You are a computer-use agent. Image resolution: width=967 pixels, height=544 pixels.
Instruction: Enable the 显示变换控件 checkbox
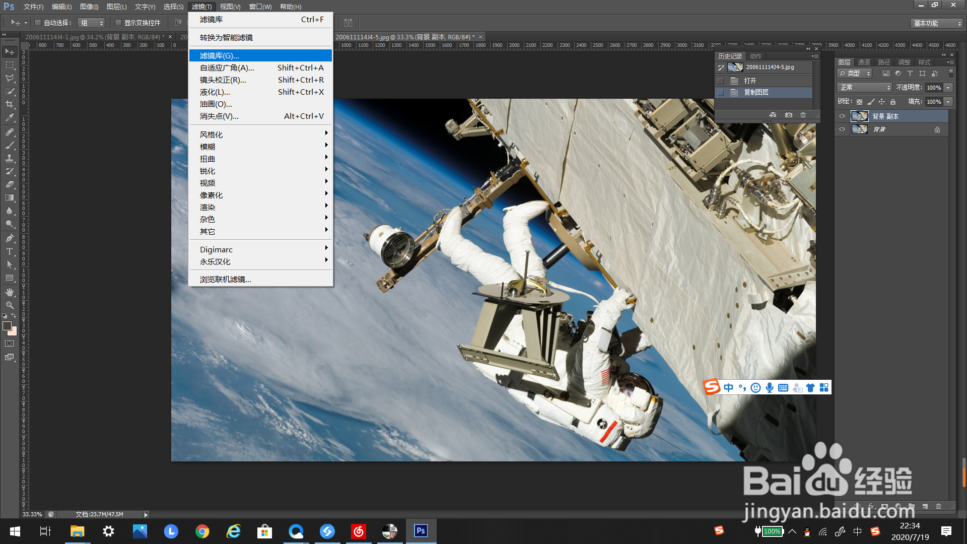coord(118,23)
